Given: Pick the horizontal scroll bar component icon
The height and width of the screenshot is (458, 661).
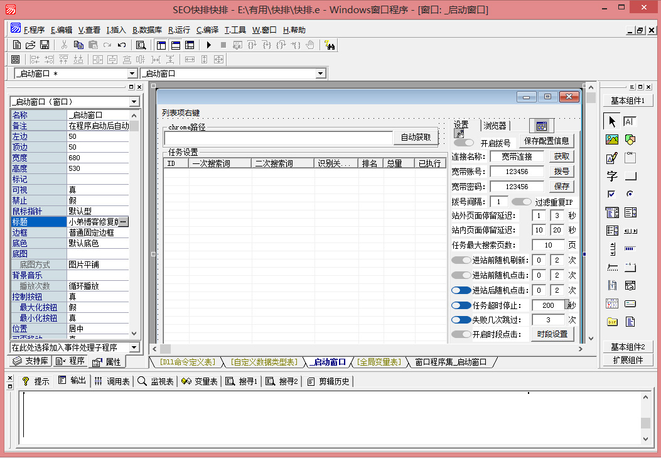Looking at the screenshot, I should coord(630,231).
